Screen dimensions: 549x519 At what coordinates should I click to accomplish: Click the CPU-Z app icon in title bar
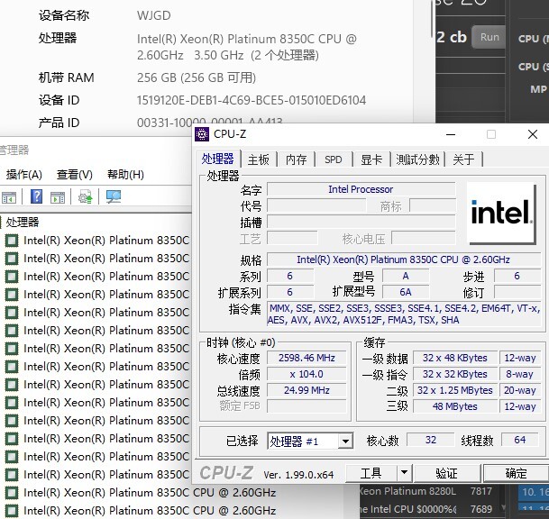coord(203,134)
